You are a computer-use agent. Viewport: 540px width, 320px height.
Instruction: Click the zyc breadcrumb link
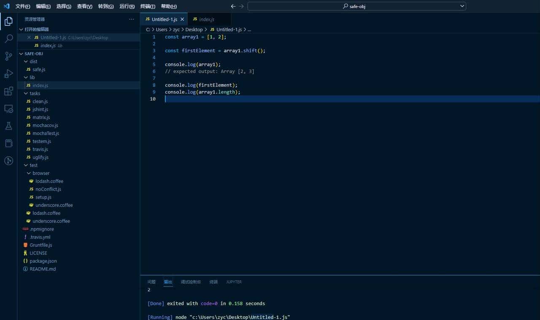click(176, 30)
